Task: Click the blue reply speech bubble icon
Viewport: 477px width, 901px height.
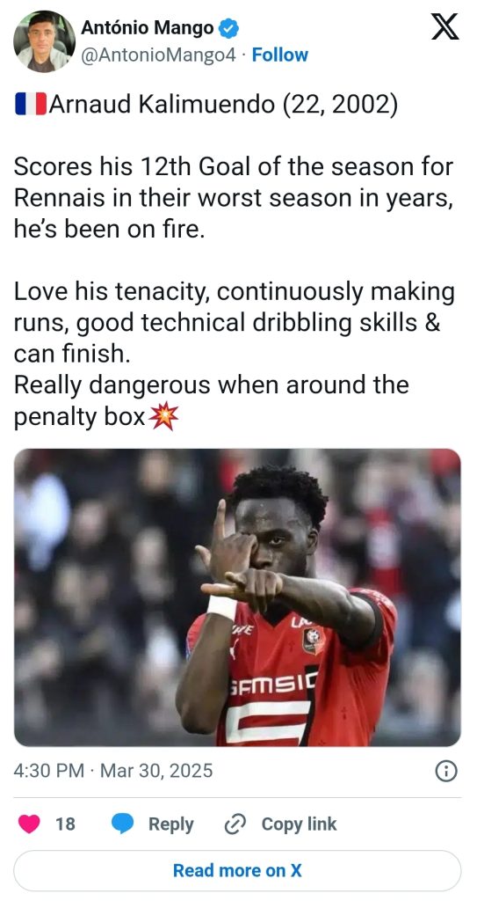Action: pos(122,824)
